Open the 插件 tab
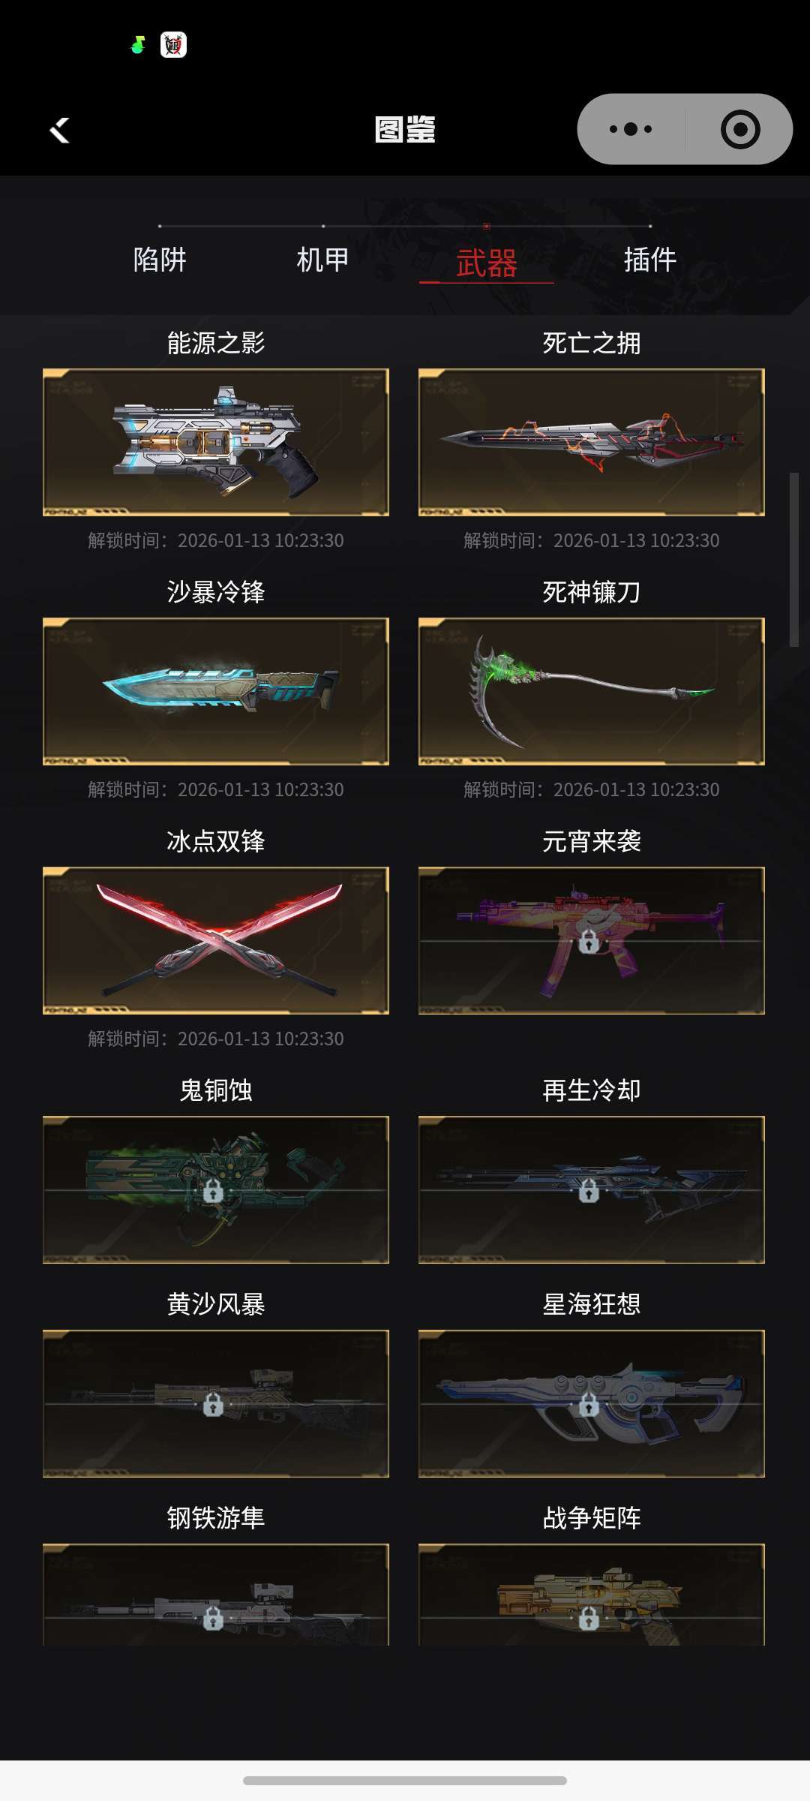Viewport: 810px width, 1801px height. pyautogui.click(x=650, y=260)
